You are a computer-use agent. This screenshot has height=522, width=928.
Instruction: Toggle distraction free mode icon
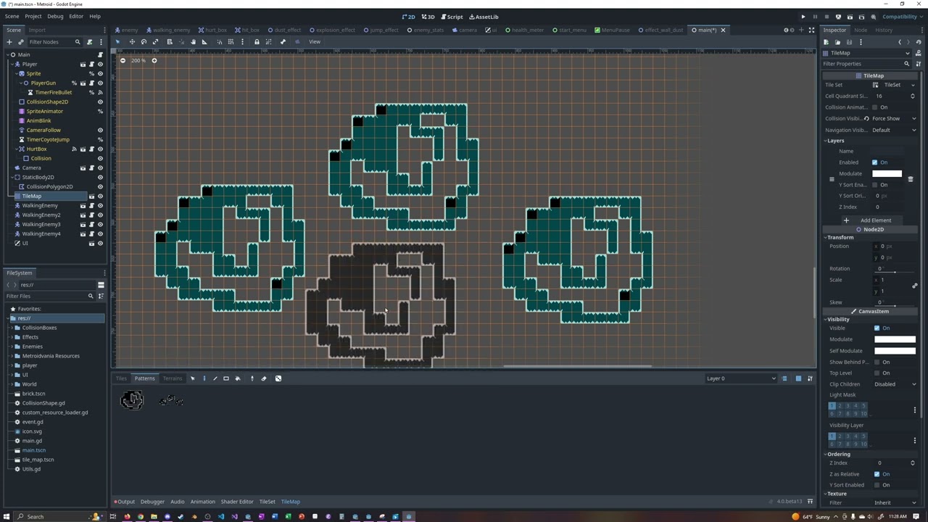point(811,30)
